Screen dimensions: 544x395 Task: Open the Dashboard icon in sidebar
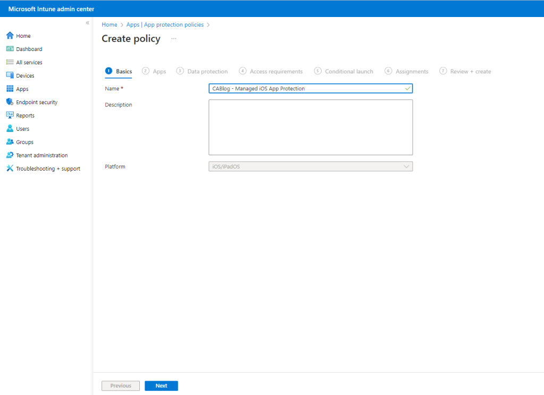(x=10, y=49)
